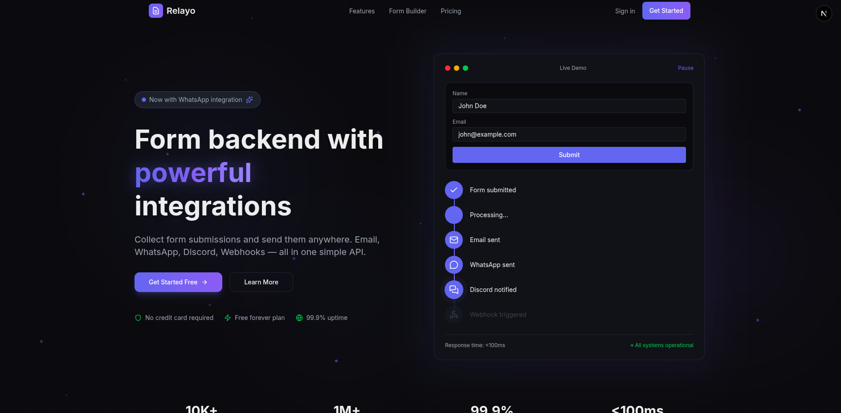The height and width of the screenshot is (413, 841).
Task: Click the Learn More button
Action: pyautogui.click(x=261, y=282)
